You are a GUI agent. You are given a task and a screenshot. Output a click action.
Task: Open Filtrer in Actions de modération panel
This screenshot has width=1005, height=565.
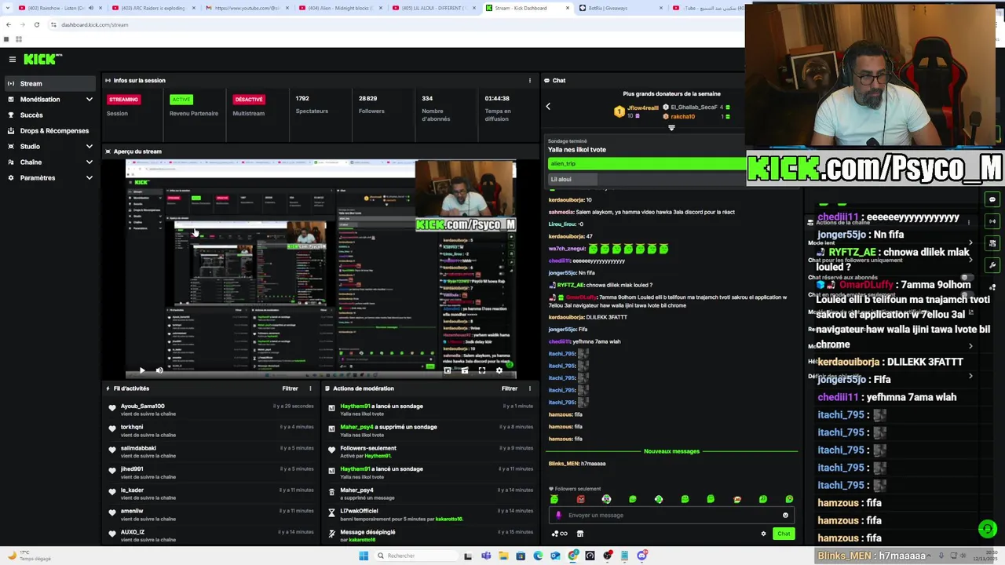pyautogui.click(x=510, y=388)
